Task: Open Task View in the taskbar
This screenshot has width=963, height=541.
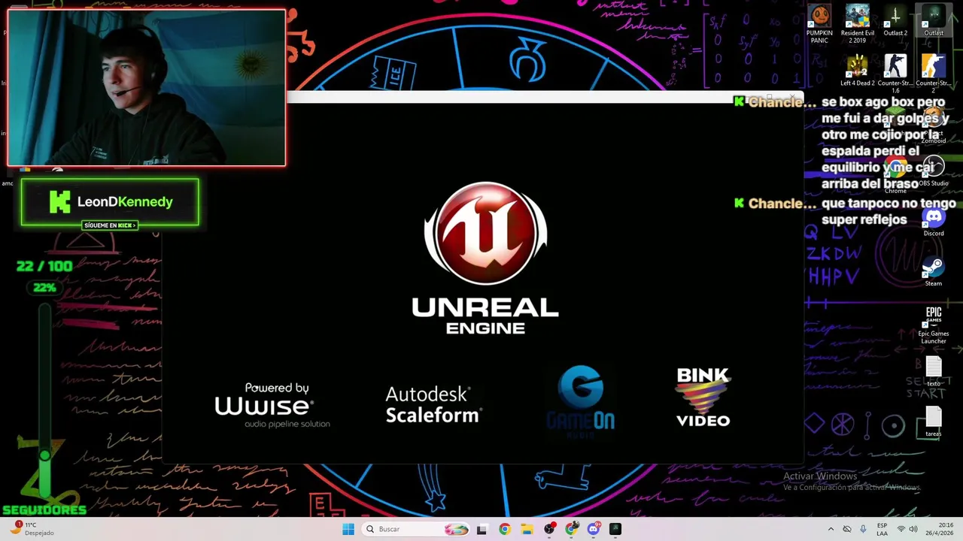Action: (481, 529)
